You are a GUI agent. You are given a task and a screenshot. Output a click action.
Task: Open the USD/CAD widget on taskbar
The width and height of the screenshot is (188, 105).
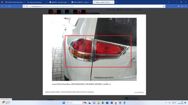pos(6,103)
